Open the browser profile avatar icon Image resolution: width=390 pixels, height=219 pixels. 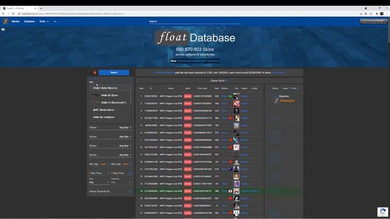[382, 13]
